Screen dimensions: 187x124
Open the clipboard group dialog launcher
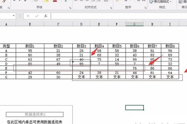(x=9, y=8)
